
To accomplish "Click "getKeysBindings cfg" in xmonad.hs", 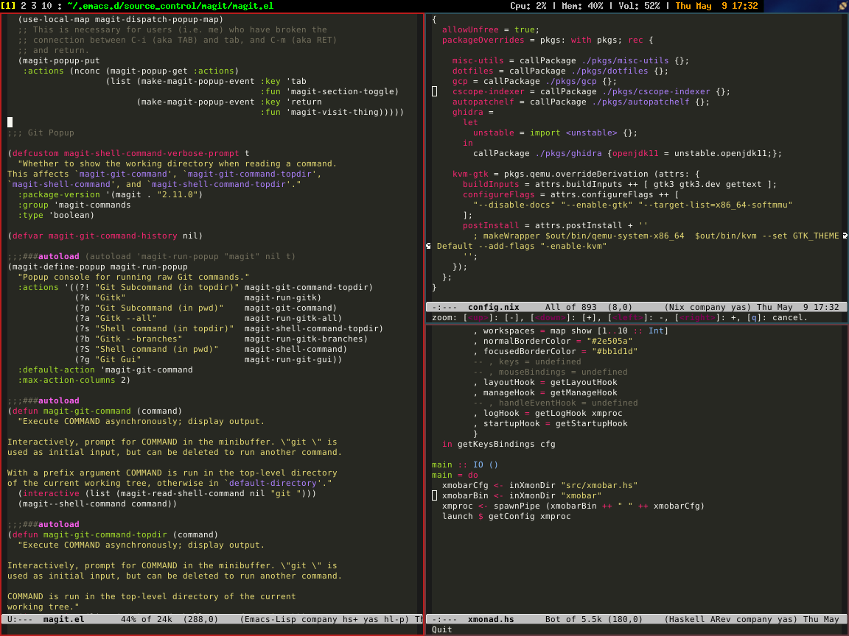I will point(506,444).
